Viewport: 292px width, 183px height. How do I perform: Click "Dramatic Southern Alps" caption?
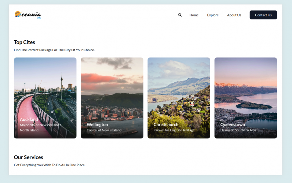click(238, 130)
